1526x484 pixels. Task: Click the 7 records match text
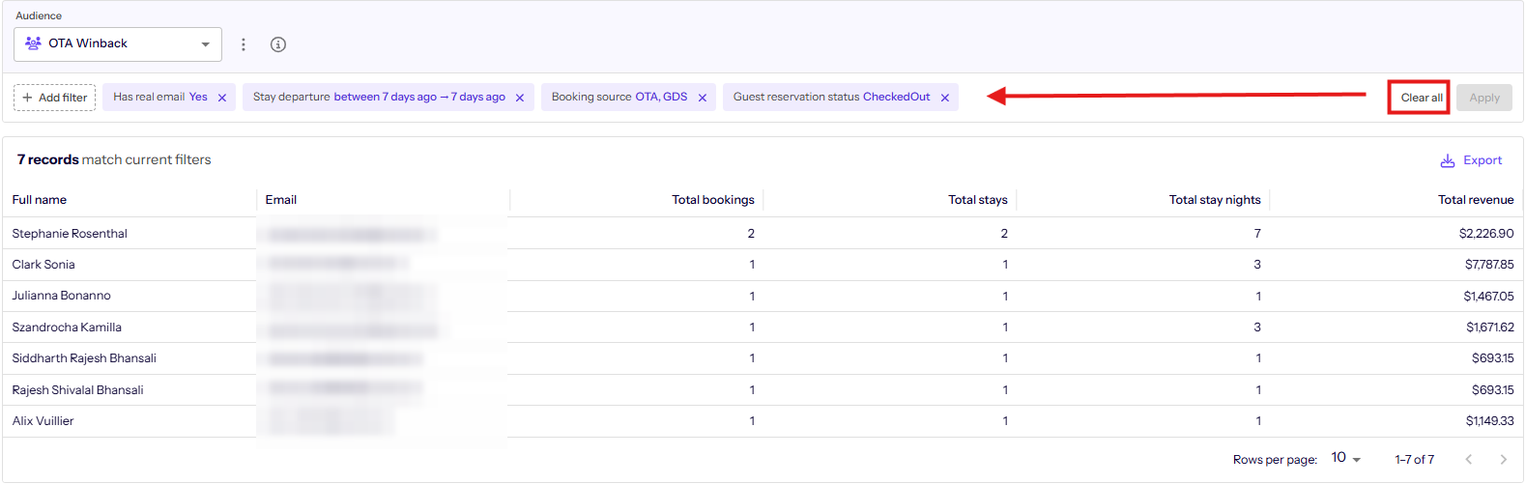114,160
